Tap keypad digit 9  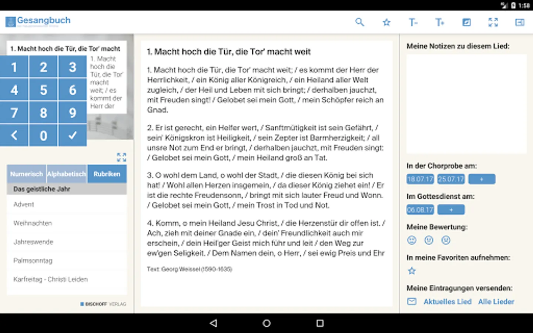click(73, 113)
